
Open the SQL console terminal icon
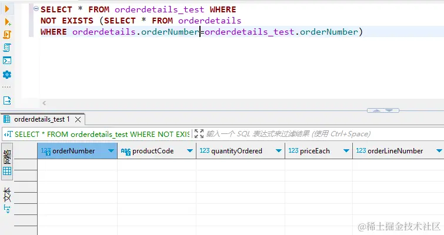click(7, 61)
